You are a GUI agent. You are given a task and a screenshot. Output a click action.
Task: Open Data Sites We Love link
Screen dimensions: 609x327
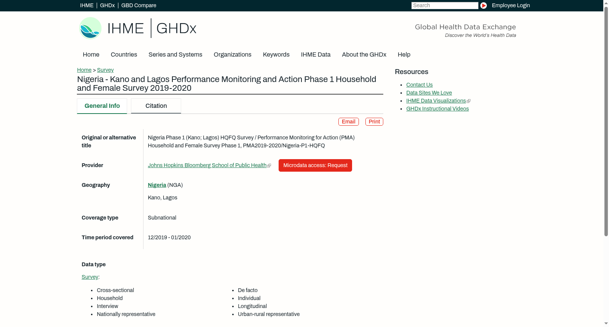(429, 93)
